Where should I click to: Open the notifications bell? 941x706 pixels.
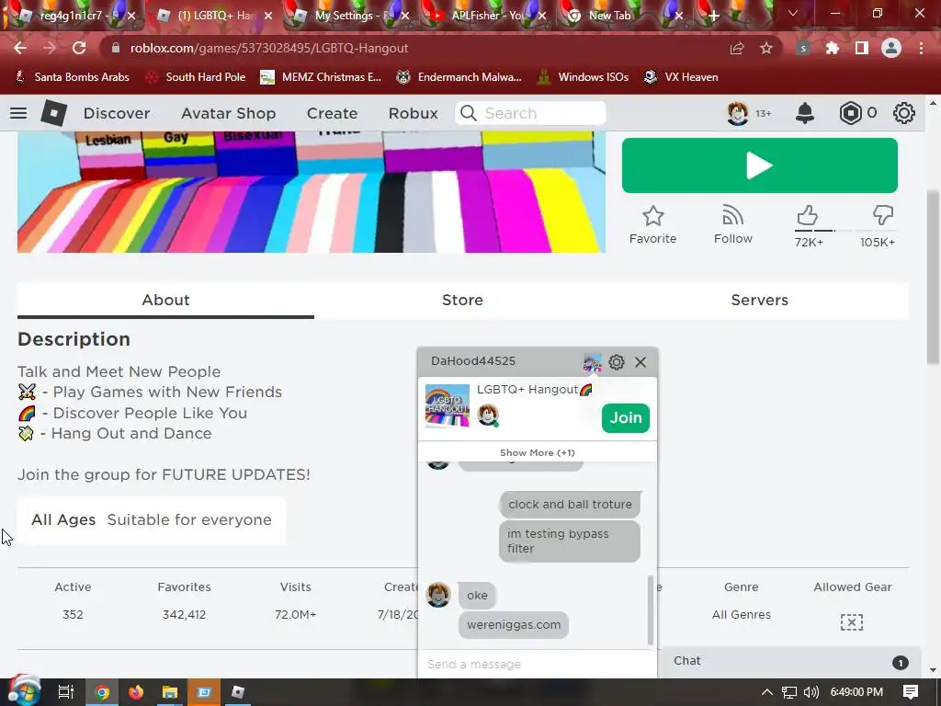click(x=805, y=113)
